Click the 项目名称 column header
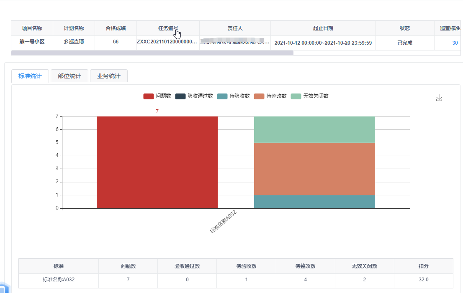This screenshot has width=463, height=293. [x=32, y=28]
